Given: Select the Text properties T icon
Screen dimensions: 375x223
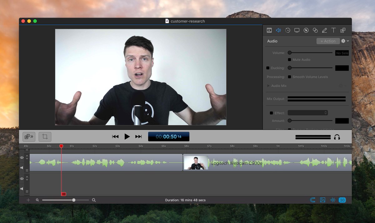Looking at the screenshot, I should pos(333,30).
